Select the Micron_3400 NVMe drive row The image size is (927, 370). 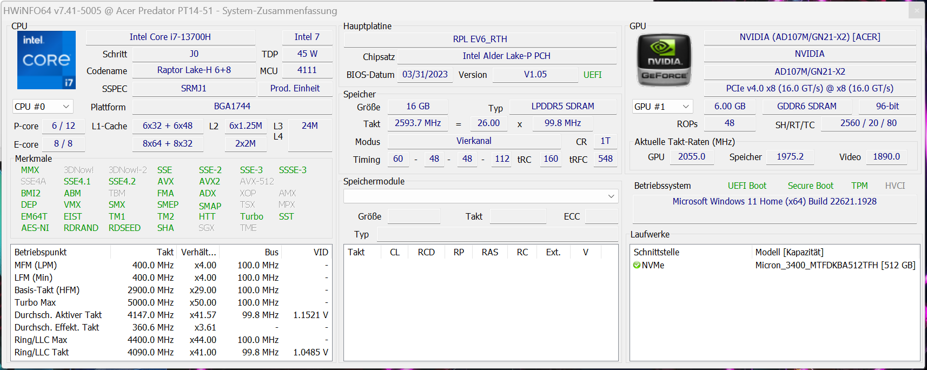[774, 265]
